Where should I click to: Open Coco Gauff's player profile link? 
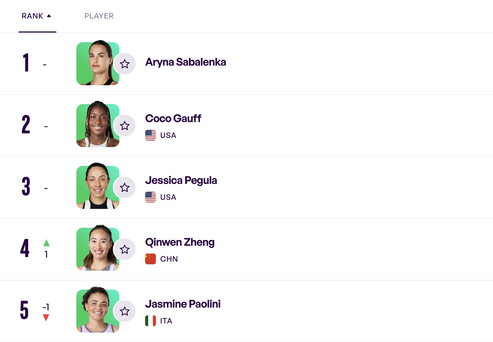click(x=173, y=118)
